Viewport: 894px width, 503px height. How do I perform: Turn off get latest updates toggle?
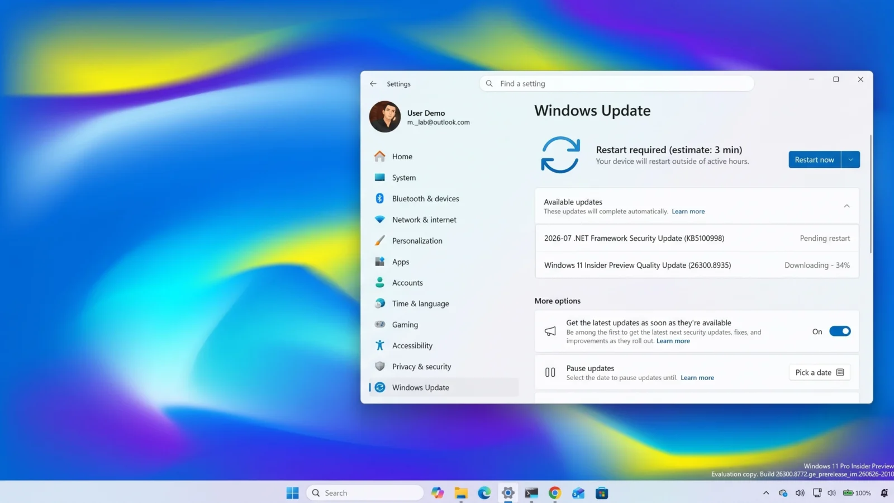[840, 331]
